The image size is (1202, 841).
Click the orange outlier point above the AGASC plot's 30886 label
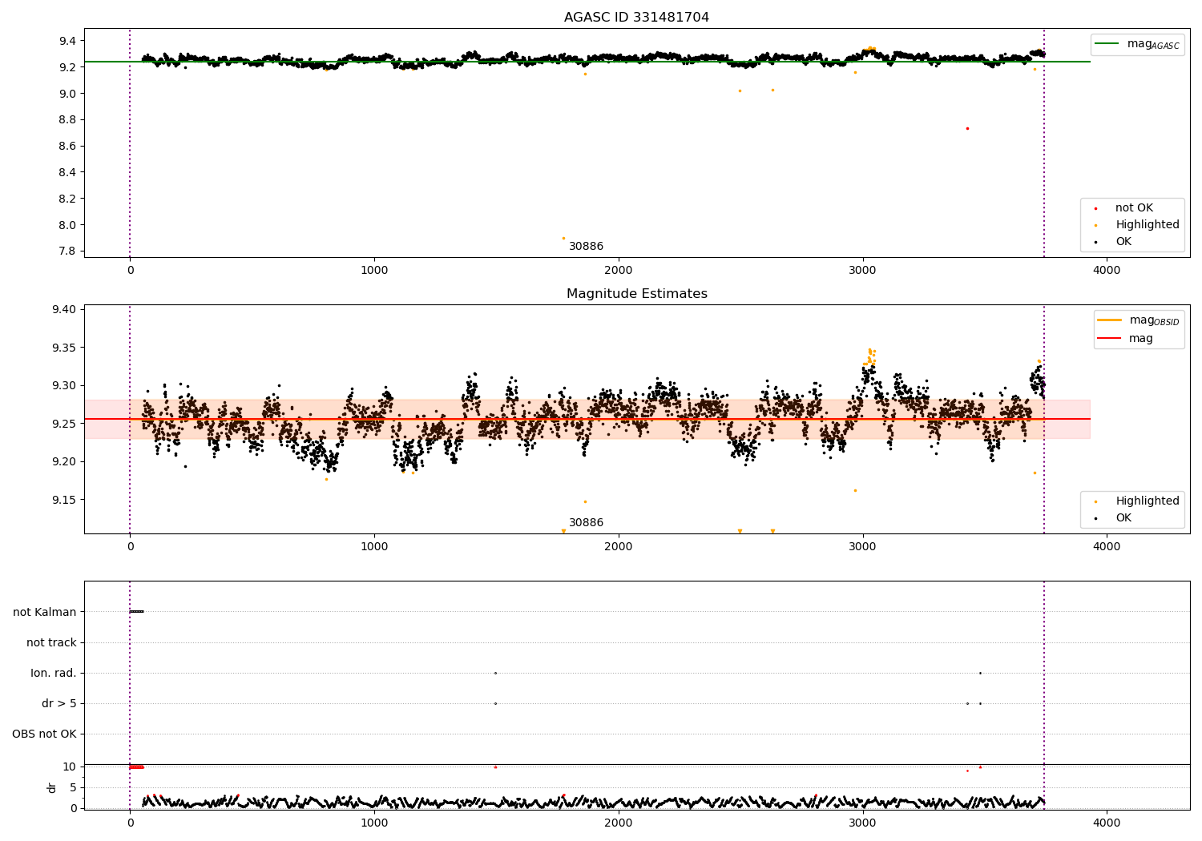click(x=563, y=238)
